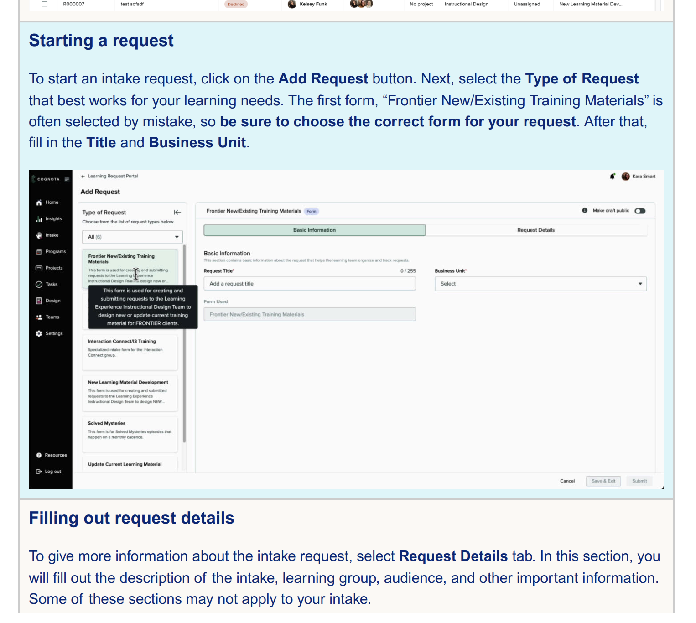Open Home from the sidebar

point(47,202)
